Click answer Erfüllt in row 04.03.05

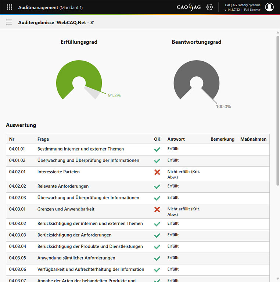point(173,258)
